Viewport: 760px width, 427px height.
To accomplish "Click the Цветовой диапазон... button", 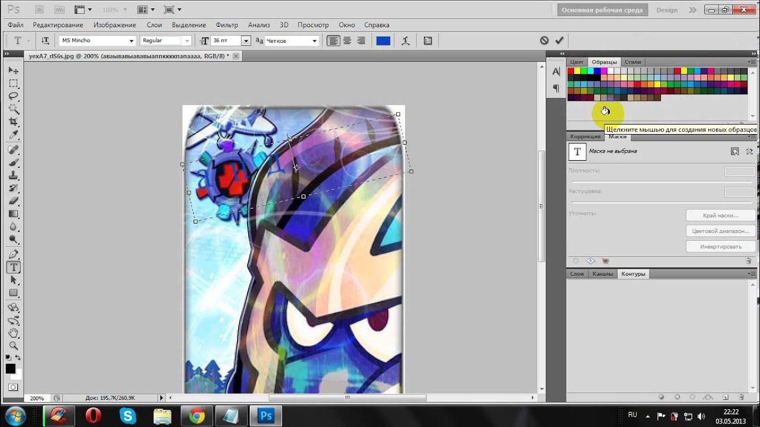I will (x=720, y=231).
